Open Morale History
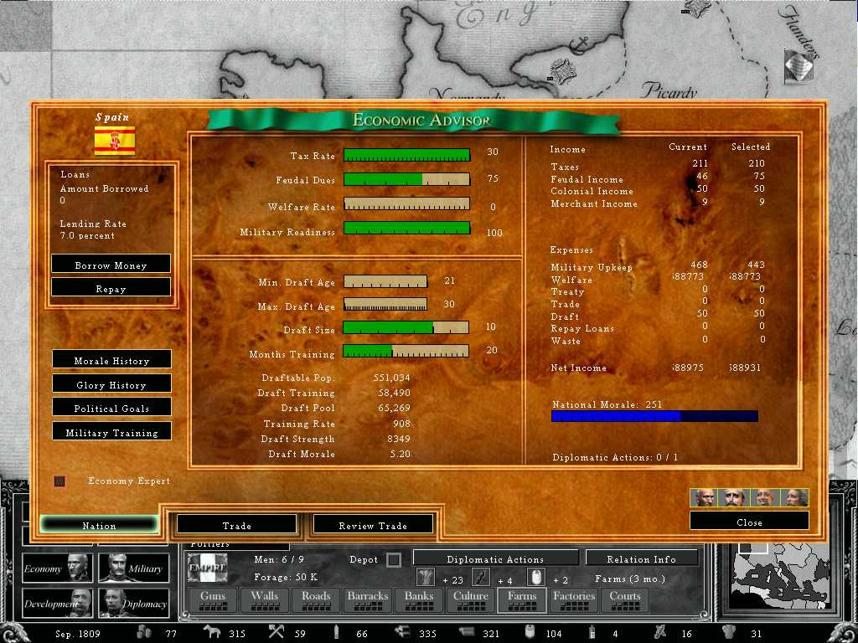Viewport: 858px width, 643px height. (111, 360)
